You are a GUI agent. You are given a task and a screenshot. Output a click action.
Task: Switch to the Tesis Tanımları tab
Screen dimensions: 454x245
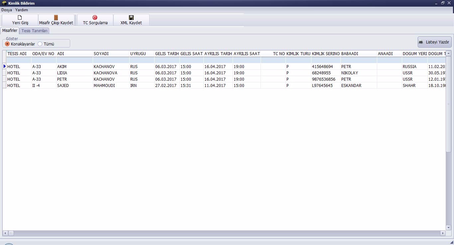(x=35, y=31)
